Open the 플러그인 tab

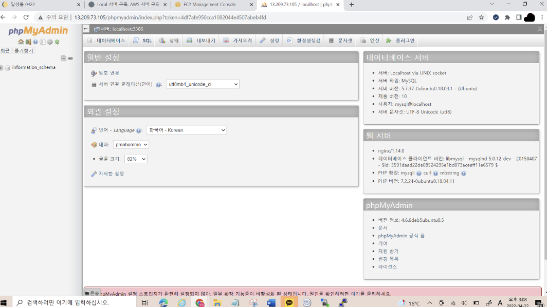(400, 41)
